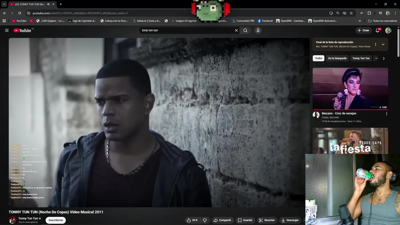This screenshot has height=225, width=400.
Task: Open the media control music icon
Action: click(x=380, y=13)
